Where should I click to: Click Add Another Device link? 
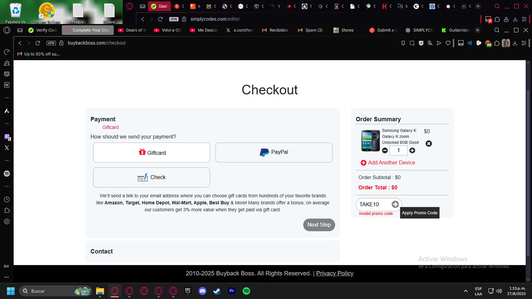click(388, 163)
